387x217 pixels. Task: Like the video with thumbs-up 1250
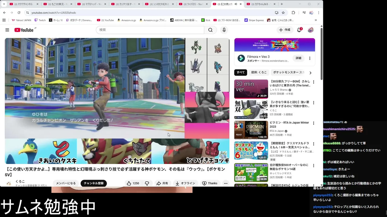tap(133, 183)
